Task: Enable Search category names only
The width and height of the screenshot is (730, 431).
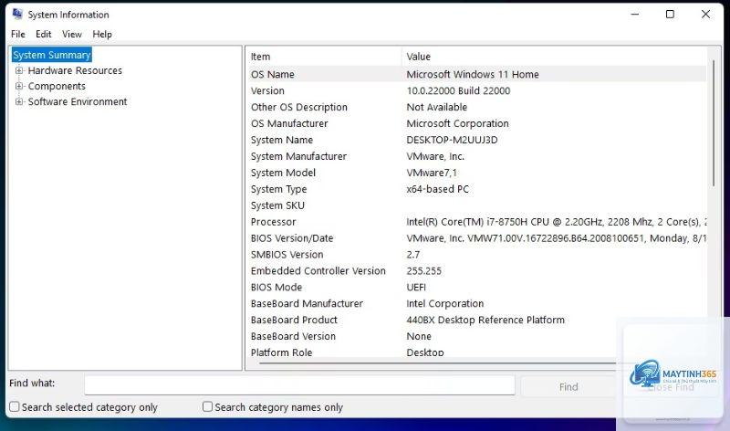Action: tap(208, 406)
